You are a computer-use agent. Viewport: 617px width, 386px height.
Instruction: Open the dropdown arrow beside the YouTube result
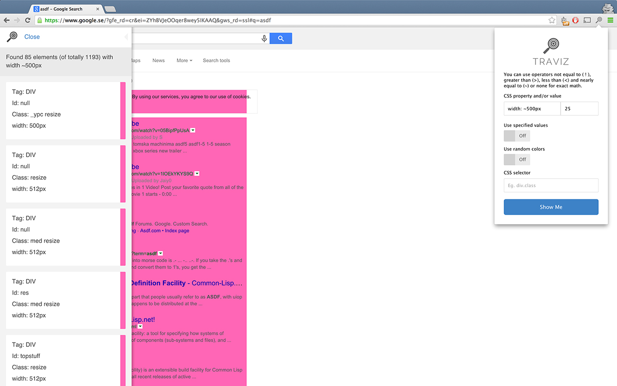tap(193, 130)
